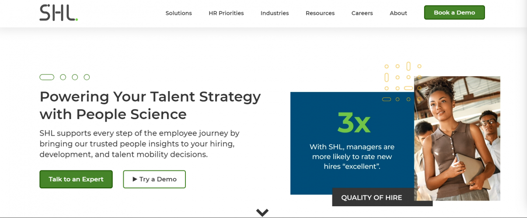Viewport: 527px width, 218px height.
Task: Open the Resources menu
Action: click(x=320, y=13)
